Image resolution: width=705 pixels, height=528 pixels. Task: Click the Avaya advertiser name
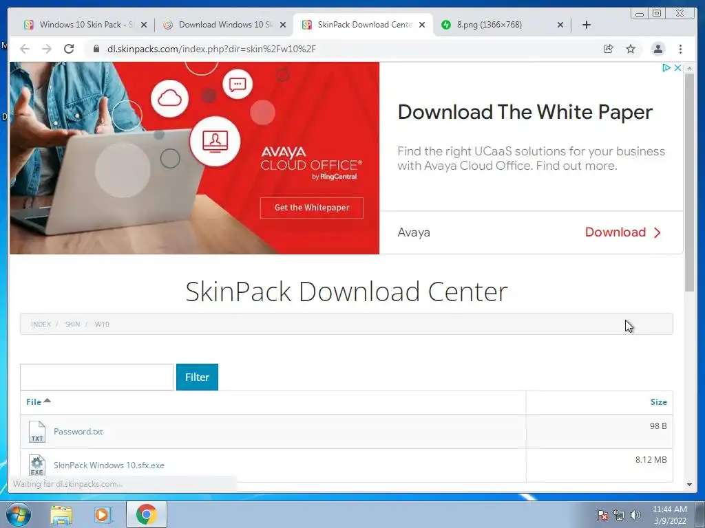(x=414, y=232)
